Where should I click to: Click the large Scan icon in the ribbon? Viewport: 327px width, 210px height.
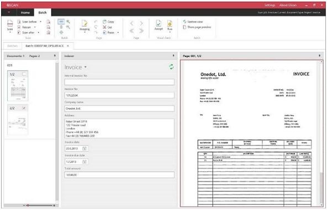click(10, 23)
